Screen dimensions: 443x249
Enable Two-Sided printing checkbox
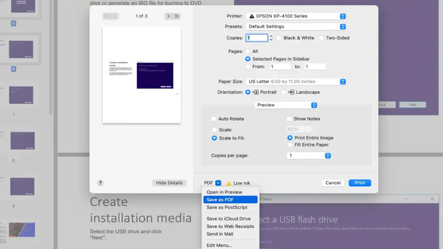321,38
